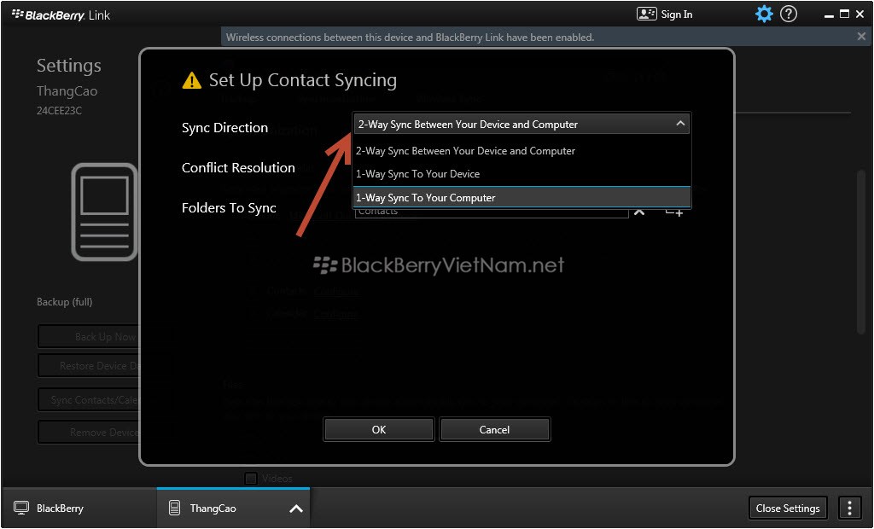
Task: Confirm contact syncing with OK
Action: coord(378,429)
